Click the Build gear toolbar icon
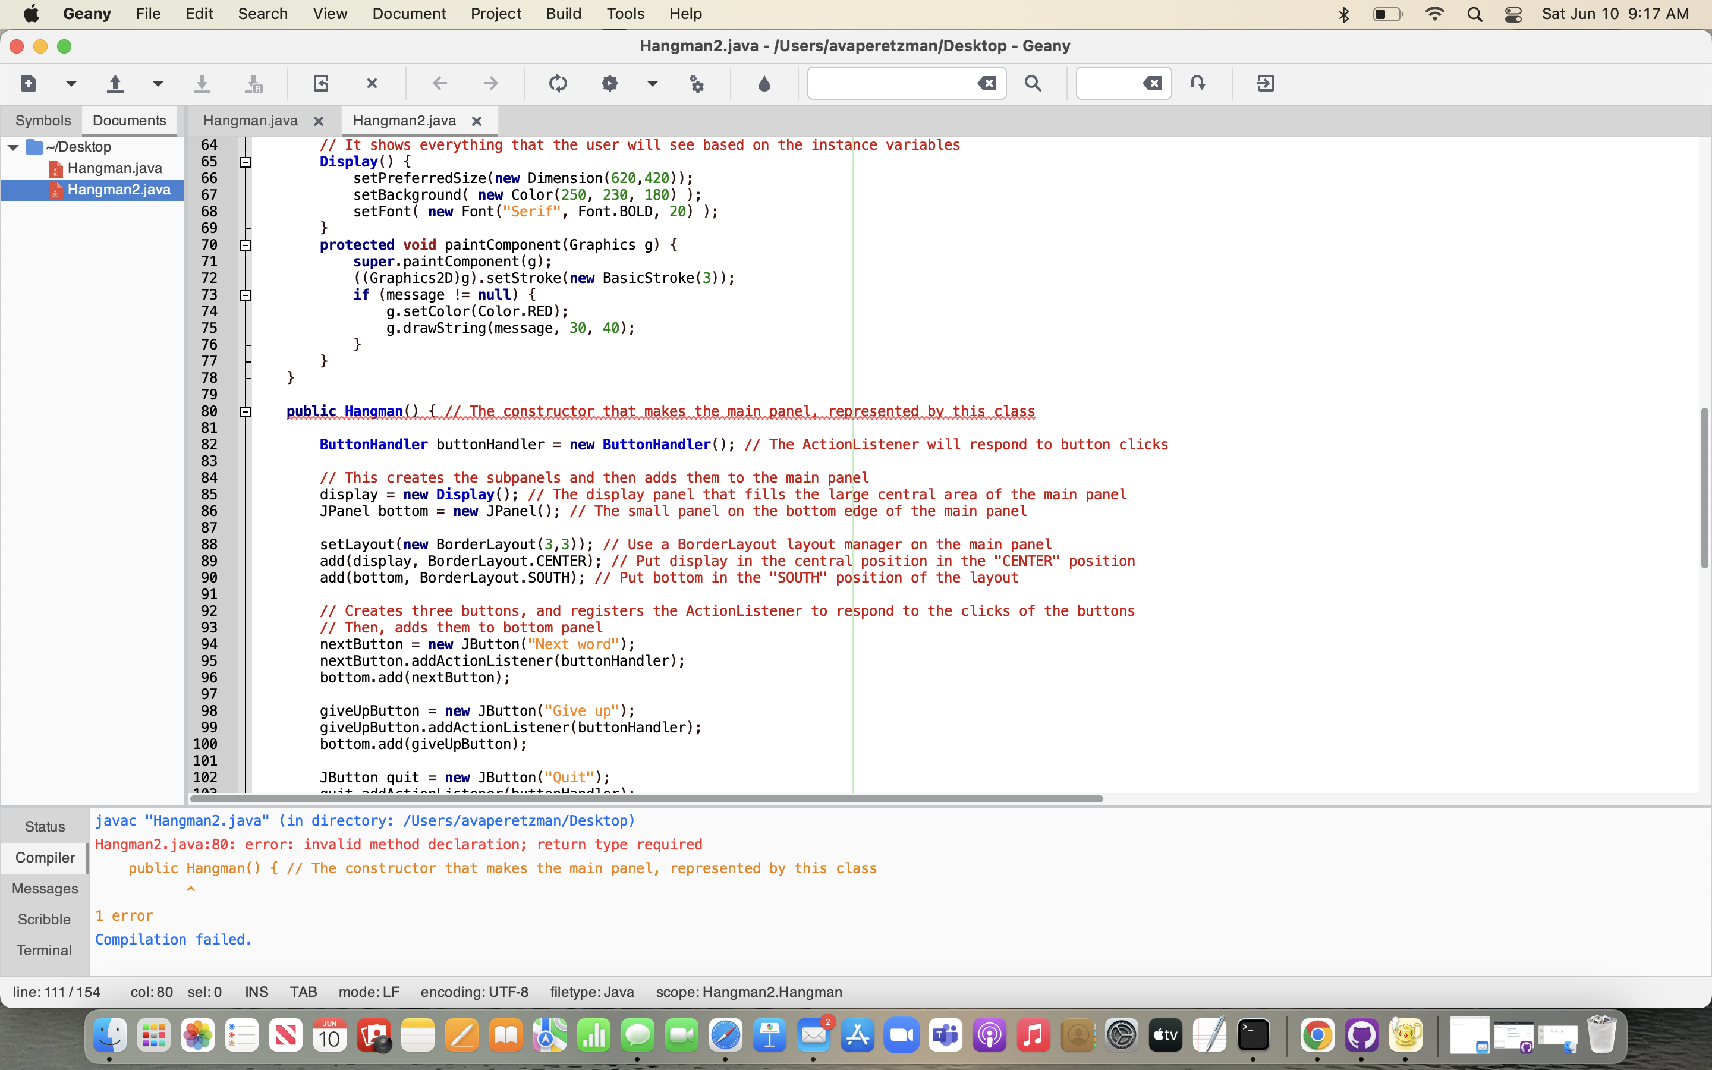 [610, 83]
